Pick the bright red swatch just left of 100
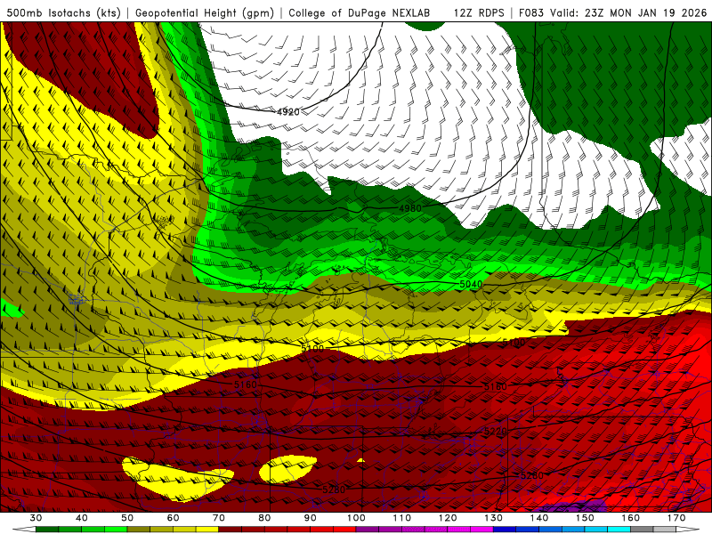 [x=344, y=530]
